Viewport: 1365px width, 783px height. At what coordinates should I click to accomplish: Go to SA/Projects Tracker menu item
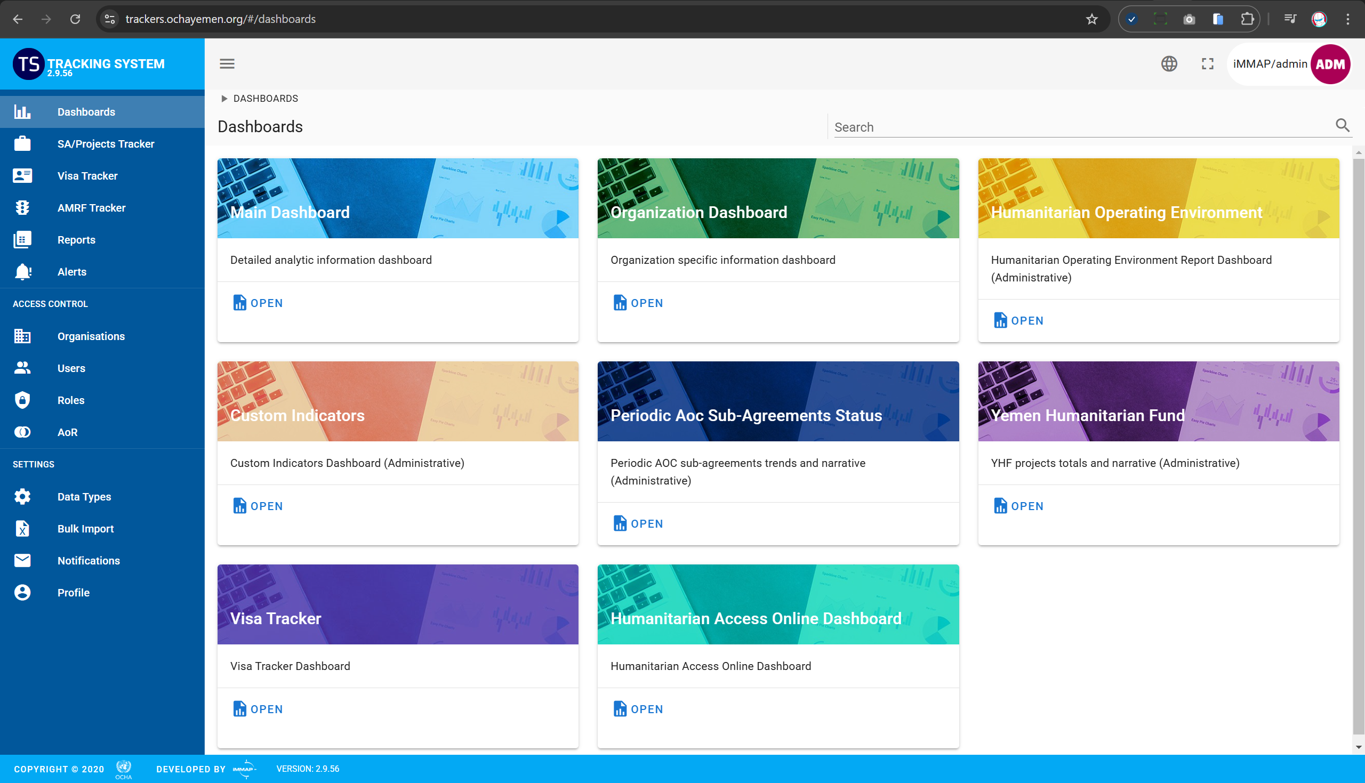[106, 143]
